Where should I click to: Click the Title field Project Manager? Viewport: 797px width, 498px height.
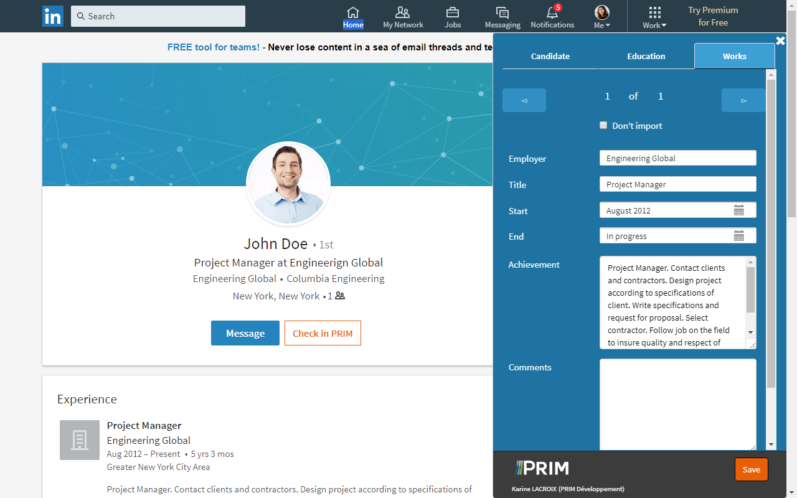pos(678,184)
